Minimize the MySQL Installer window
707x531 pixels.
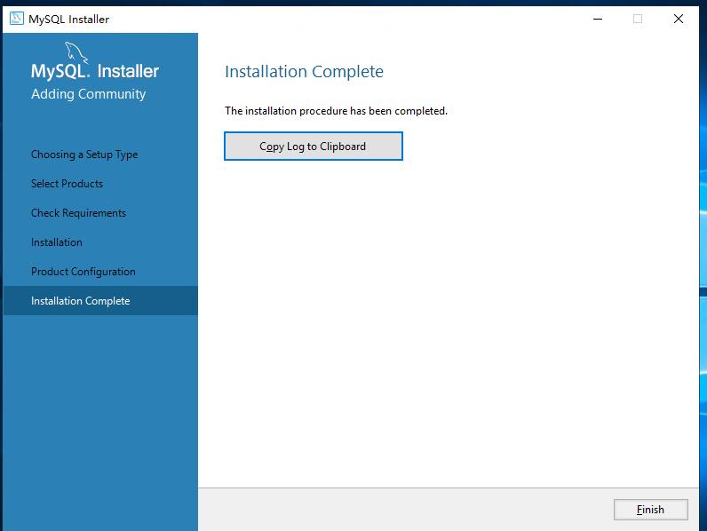[x=598, y=19]
